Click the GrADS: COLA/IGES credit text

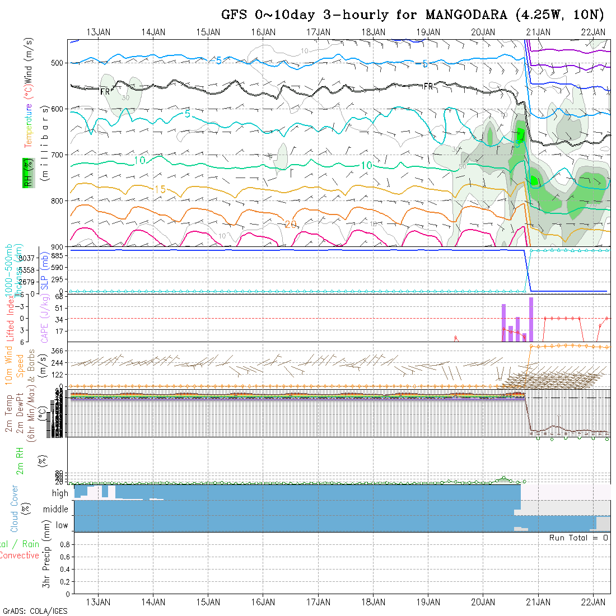[x=35, y=611]
